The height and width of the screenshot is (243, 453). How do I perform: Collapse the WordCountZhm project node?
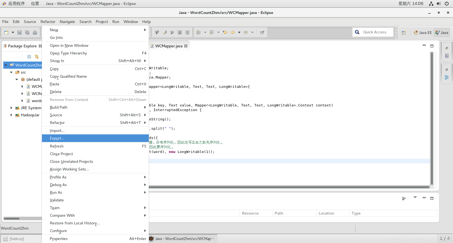point(6,65)
